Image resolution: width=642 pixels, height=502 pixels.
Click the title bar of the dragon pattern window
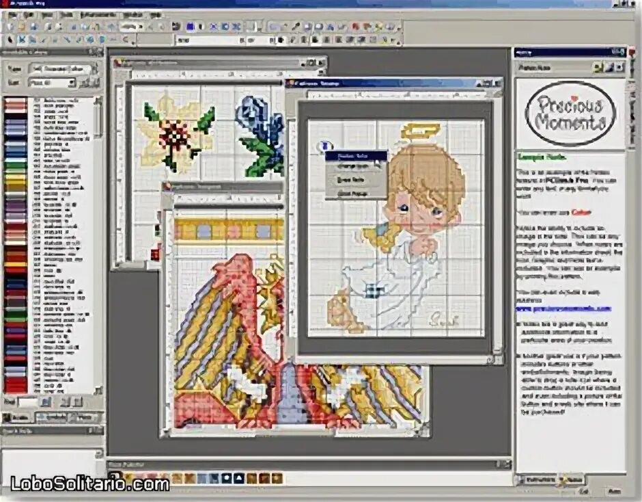point(221,187)
